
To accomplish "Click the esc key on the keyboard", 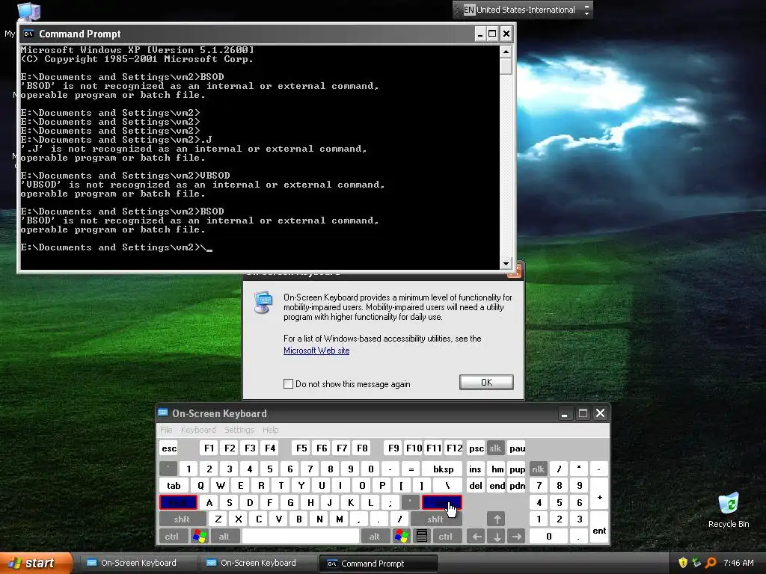I will click(169, 448).
